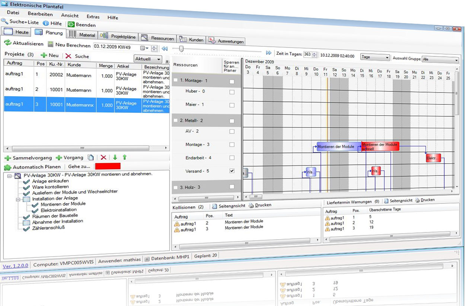Viewport: 475px width, 306px height.
Task: Click the Beenden button
Action: (x=82, y=24)
